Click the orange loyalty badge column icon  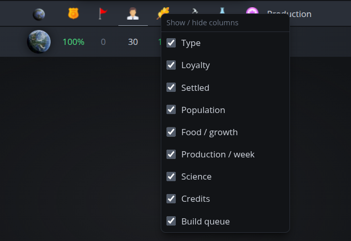click(73, 13)
